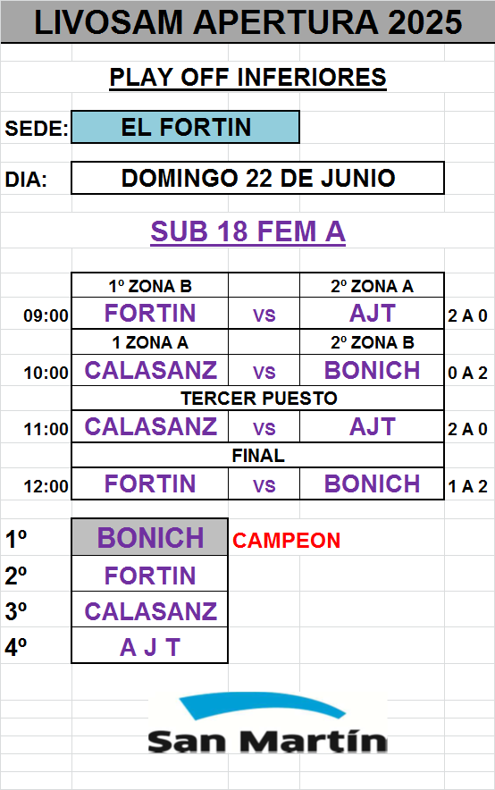
Task: Select the 09:00 time cell
Action: [46, 315]
